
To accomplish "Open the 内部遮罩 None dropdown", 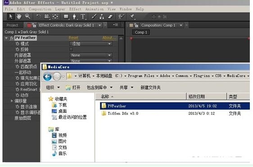I will 91,55.
